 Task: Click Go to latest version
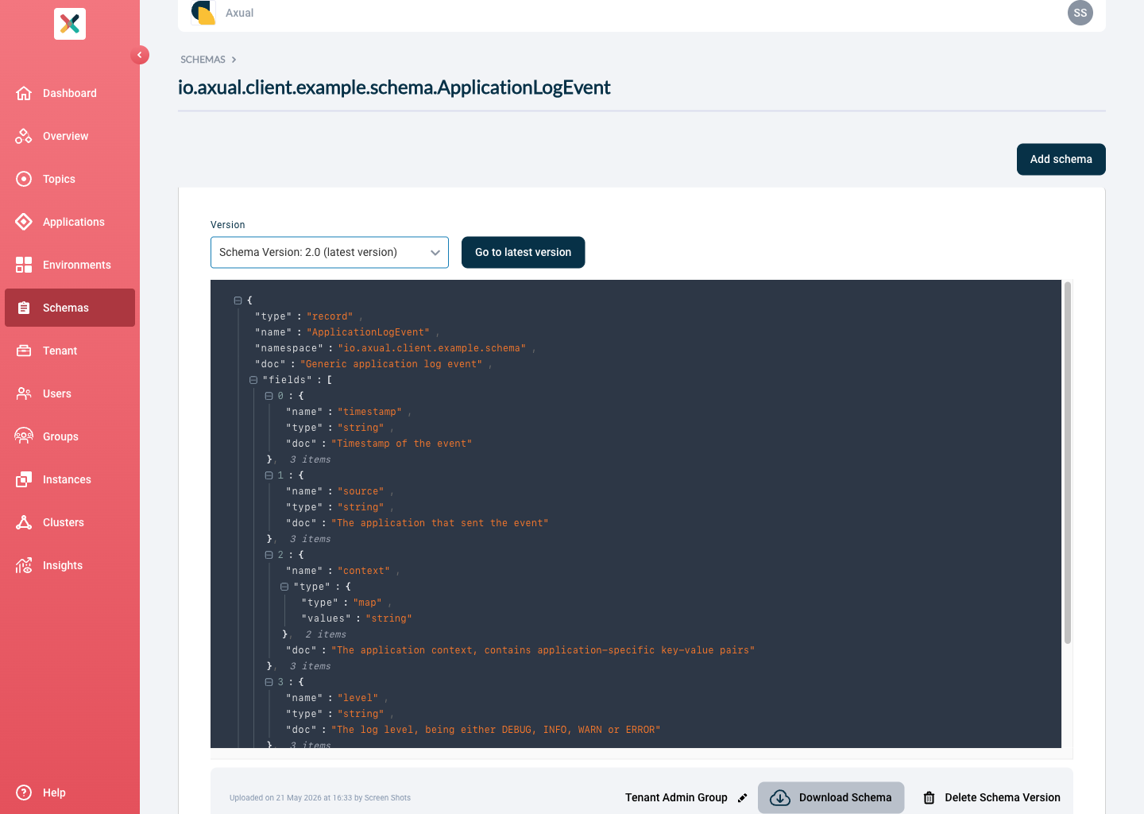[523, 252]
